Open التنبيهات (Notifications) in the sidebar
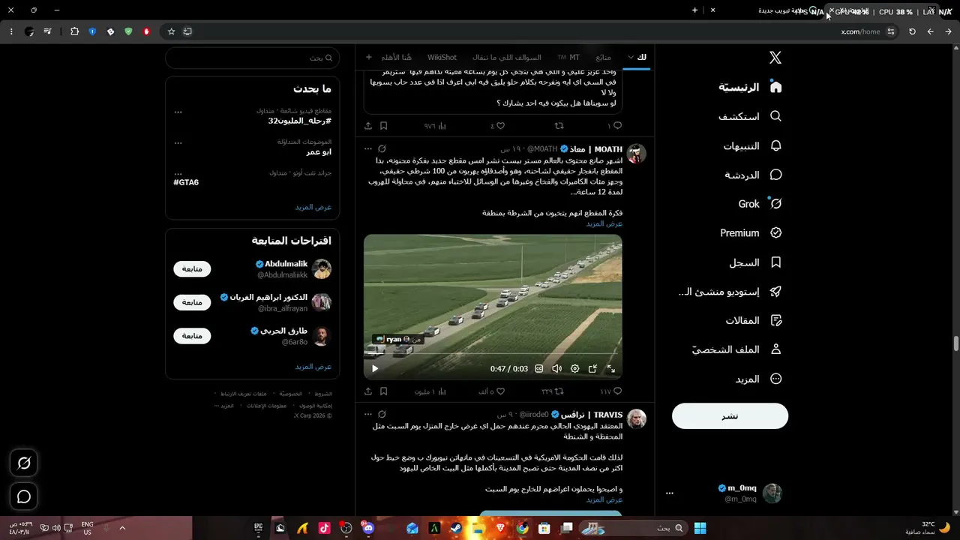The height and width of the screenshot is (540, 960). pos(752,145)
